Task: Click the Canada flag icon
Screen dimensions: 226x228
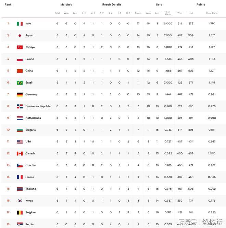Action: tap(20, 154)
